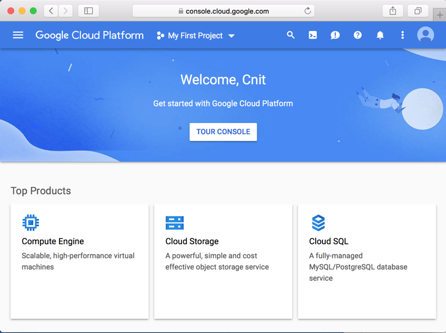
Task: Click the project hexagon icon beside My First Project
Action: tap(161, 35)
